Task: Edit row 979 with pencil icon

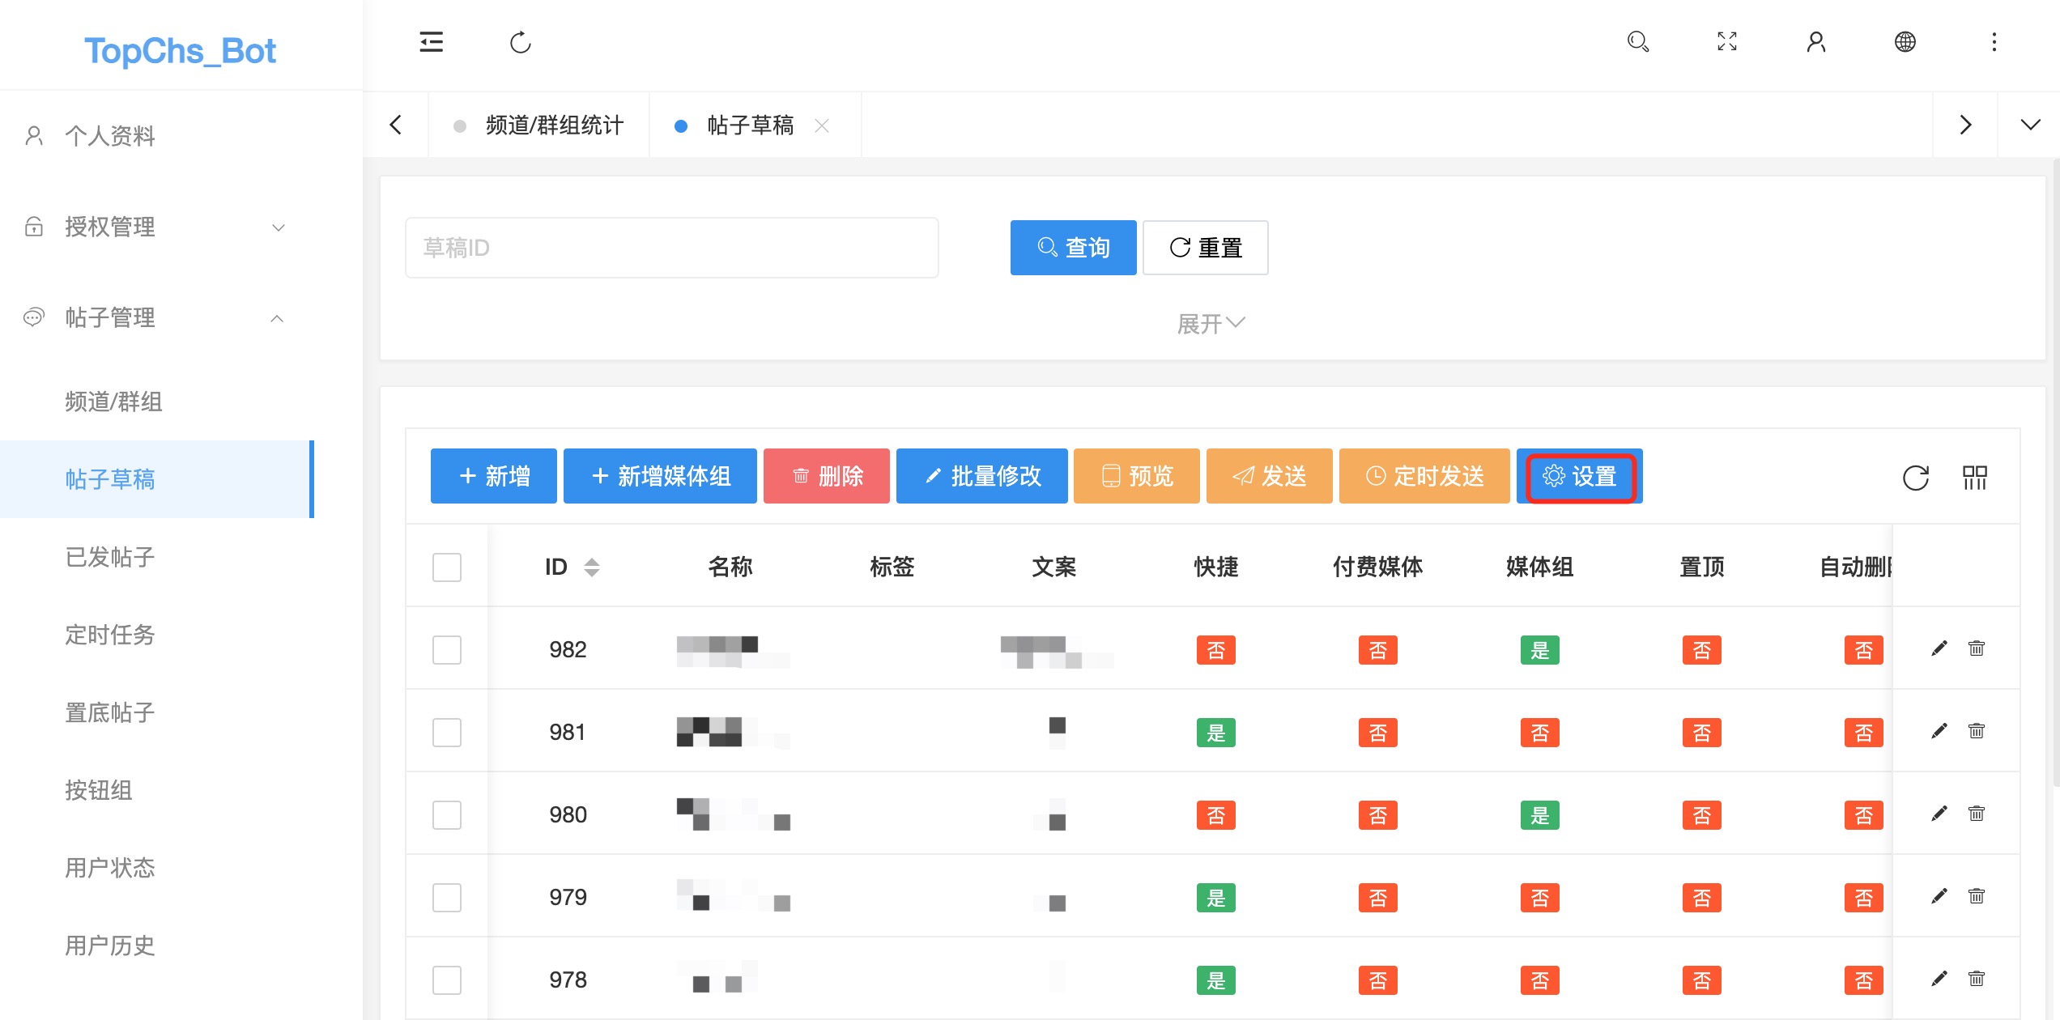Action: pos(1939,896)
